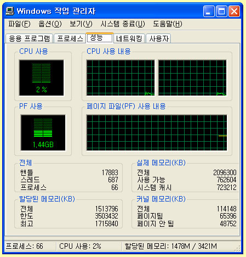The height and width of the screenshot is (257, 246).
Task: Click the right CPU usage history graph
Action: pos(192,78)
